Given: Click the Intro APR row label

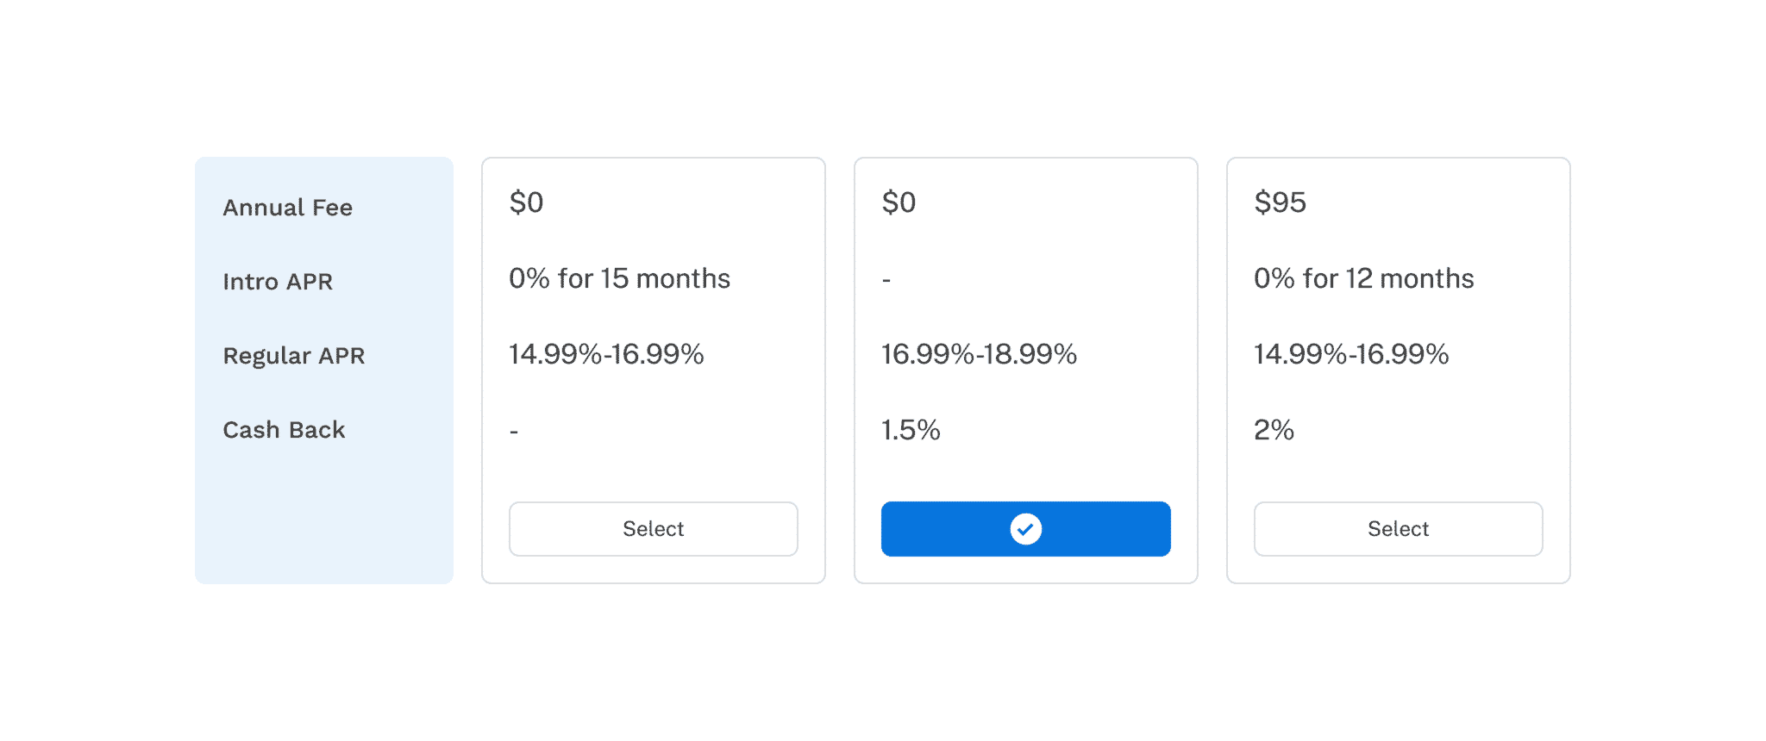Looking at the screenshot, I should (278, 282).
